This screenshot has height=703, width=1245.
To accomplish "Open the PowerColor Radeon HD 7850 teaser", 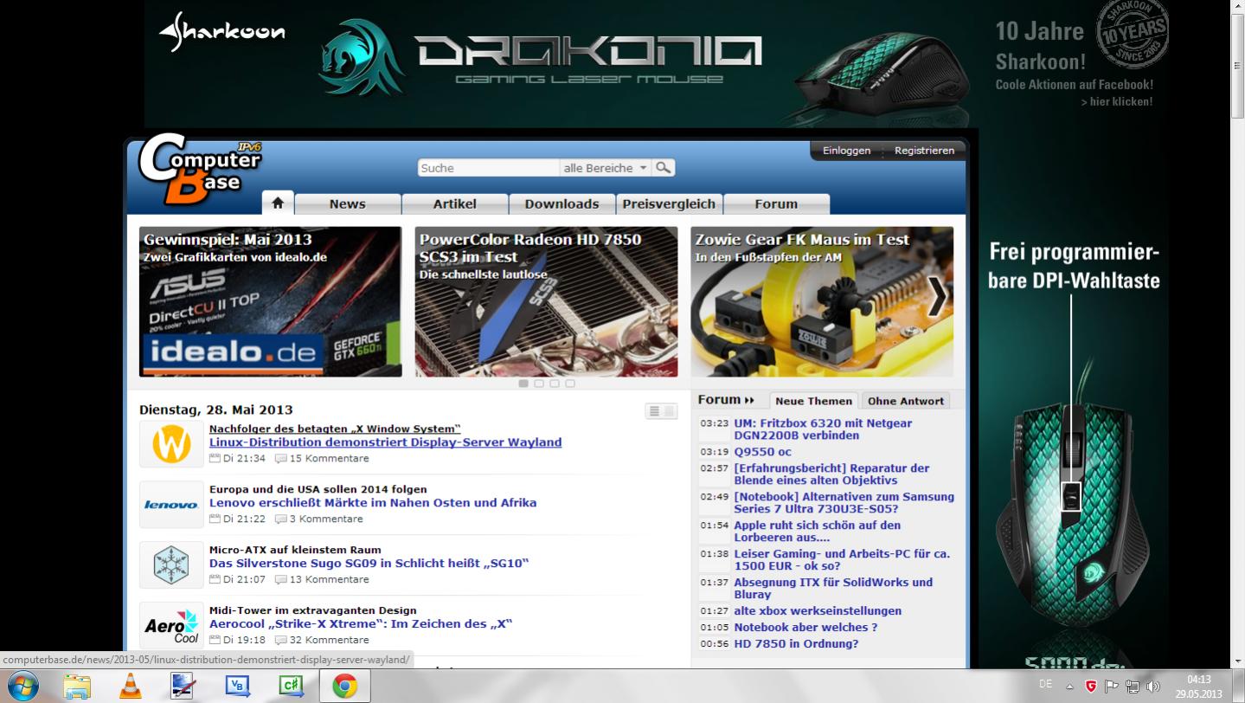I will [546, 301].
